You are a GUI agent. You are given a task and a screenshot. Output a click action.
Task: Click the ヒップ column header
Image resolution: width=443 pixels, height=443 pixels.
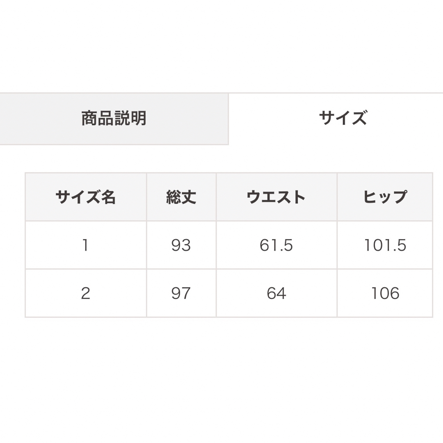click(x=385, y=197)
